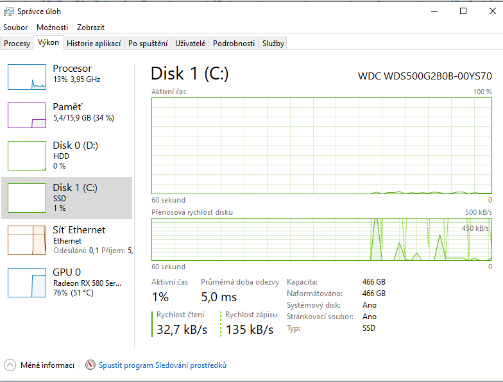Image resolution: width=503 pixels, height=382 pixels.
Task: Go to the Po spuštění tab
Action: click(x=148, y=44)
